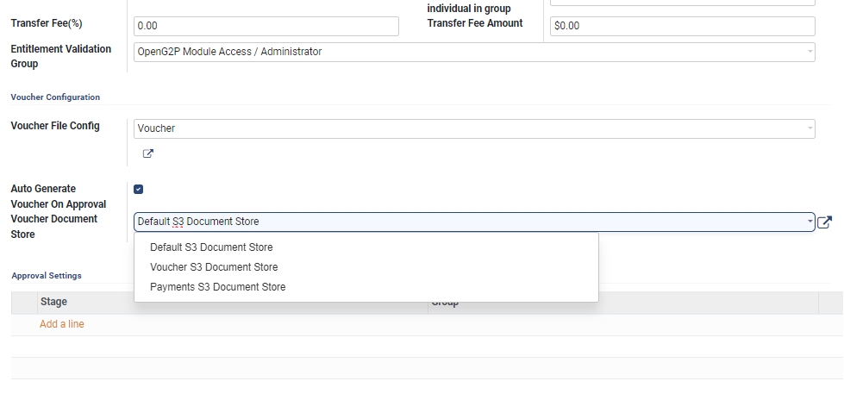Click the Auto Generate Voucher On Approval label
This screenshot has width=844, height=394.
click(58, 196)
